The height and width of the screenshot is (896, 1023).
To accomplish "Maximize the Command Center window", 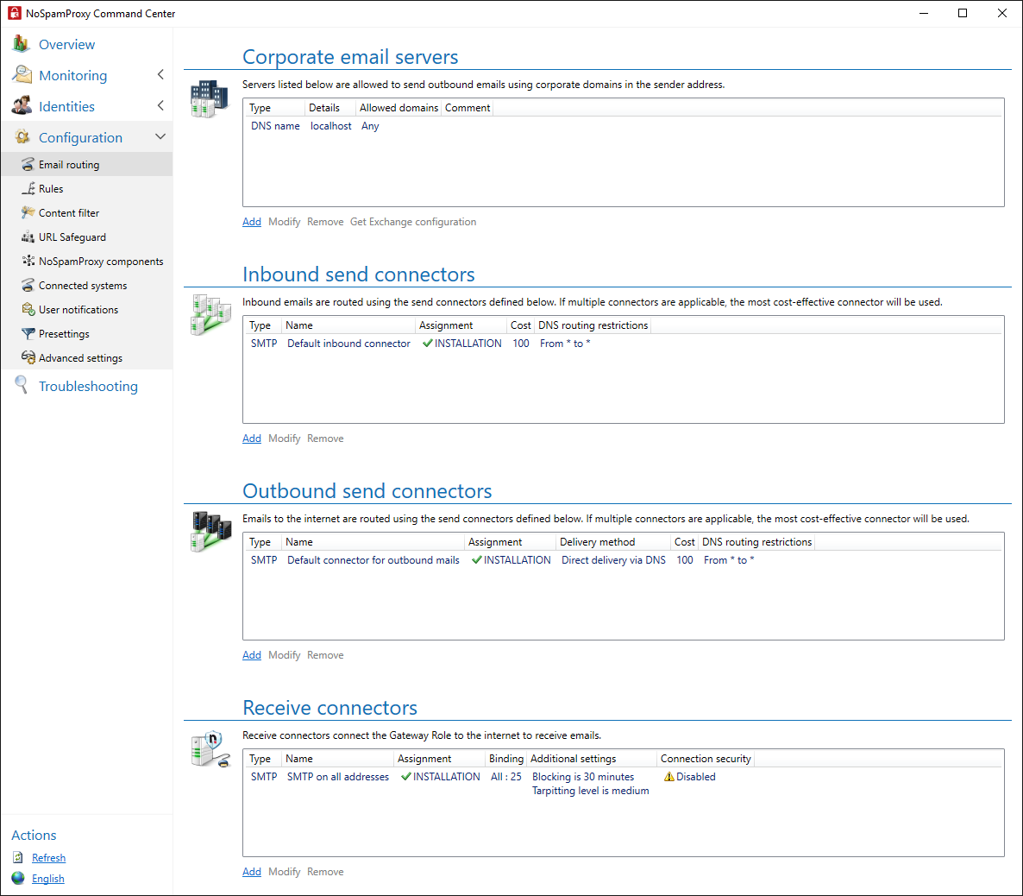I will pos(963,13).
